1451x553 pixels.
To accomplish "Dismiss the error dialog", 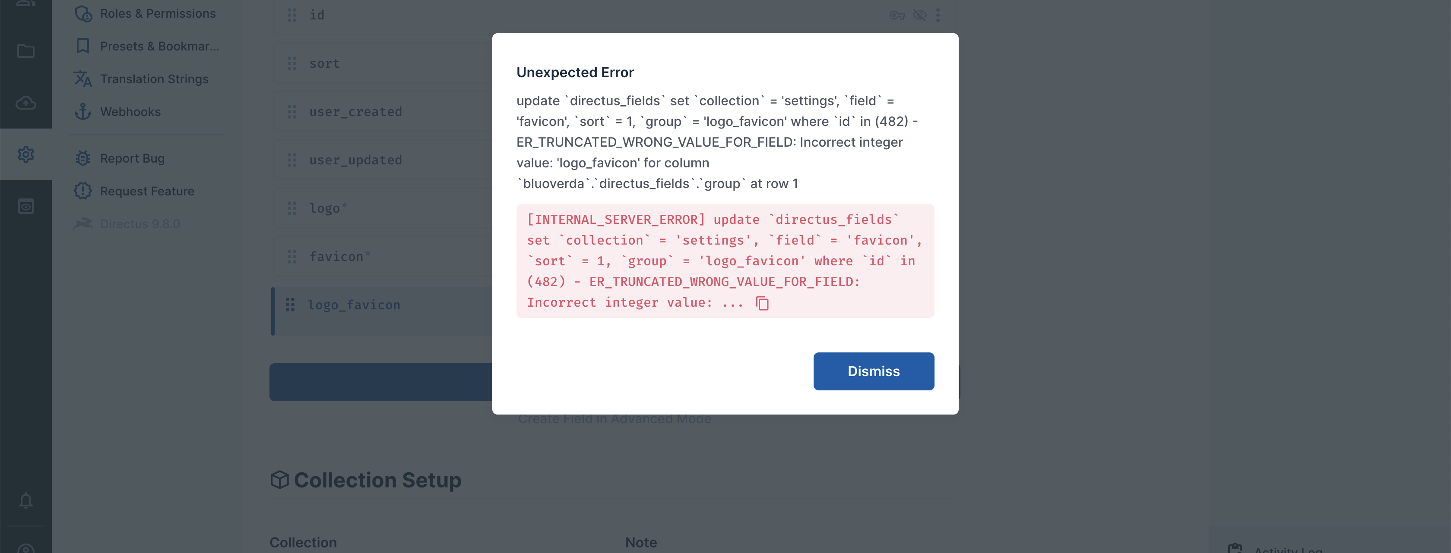I will [873, 371].
